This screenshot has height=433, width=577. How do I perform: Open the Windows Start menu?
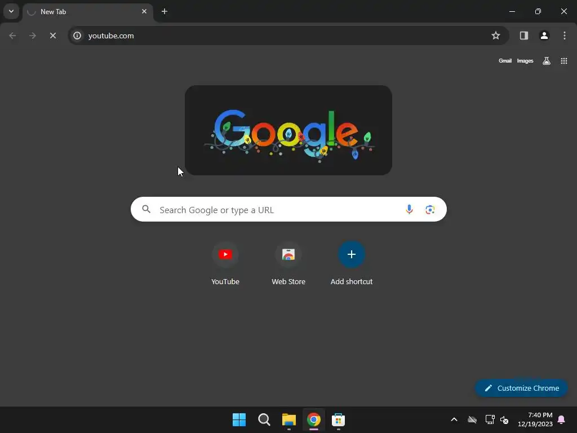[x=239, y=419]
